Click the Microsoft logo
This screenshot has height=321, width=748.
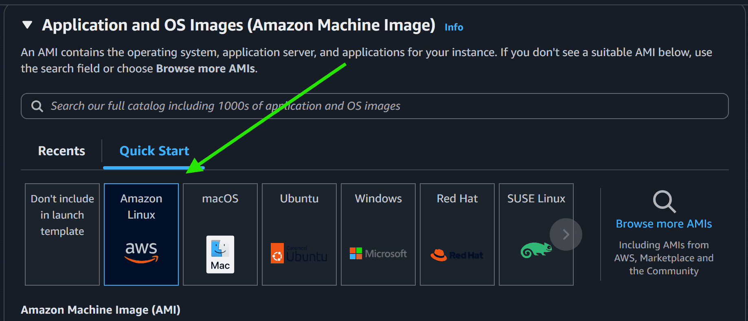378,254
